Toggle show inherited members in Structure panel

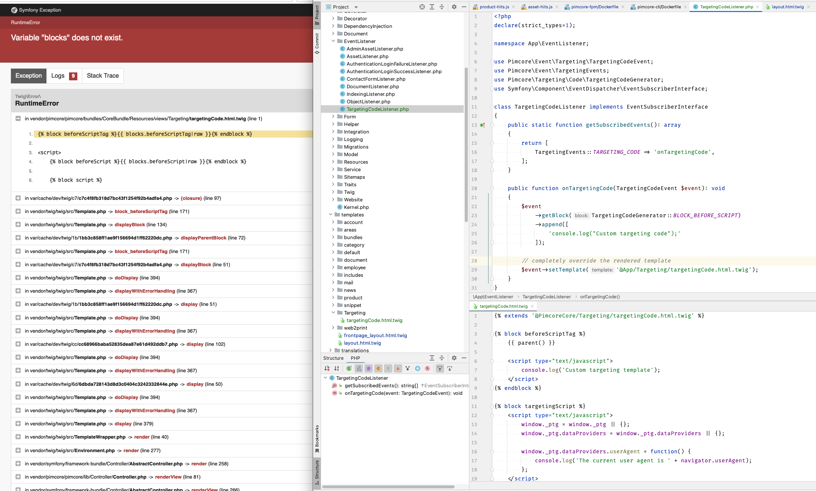pos(349,368)
